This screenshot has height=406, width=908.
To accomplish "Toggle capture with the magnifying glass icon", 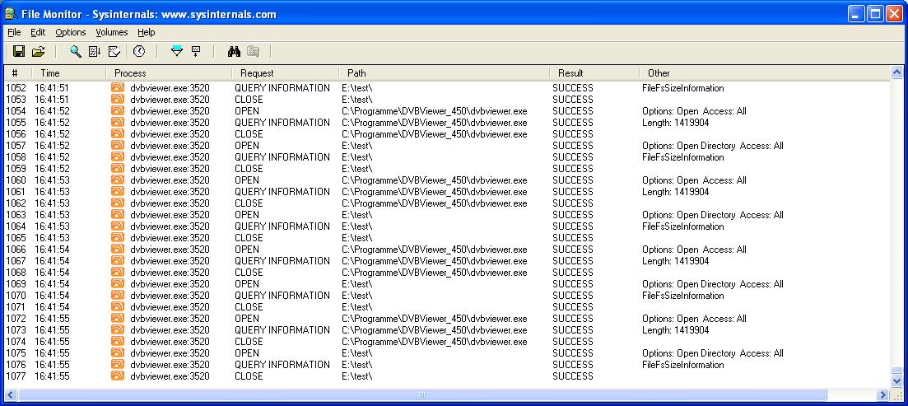I will (76, 52).
